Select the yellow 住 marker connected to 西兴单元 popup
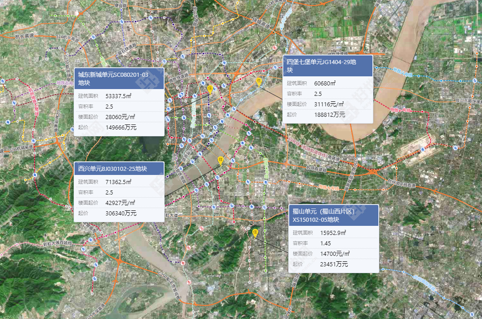 (221, 160)
